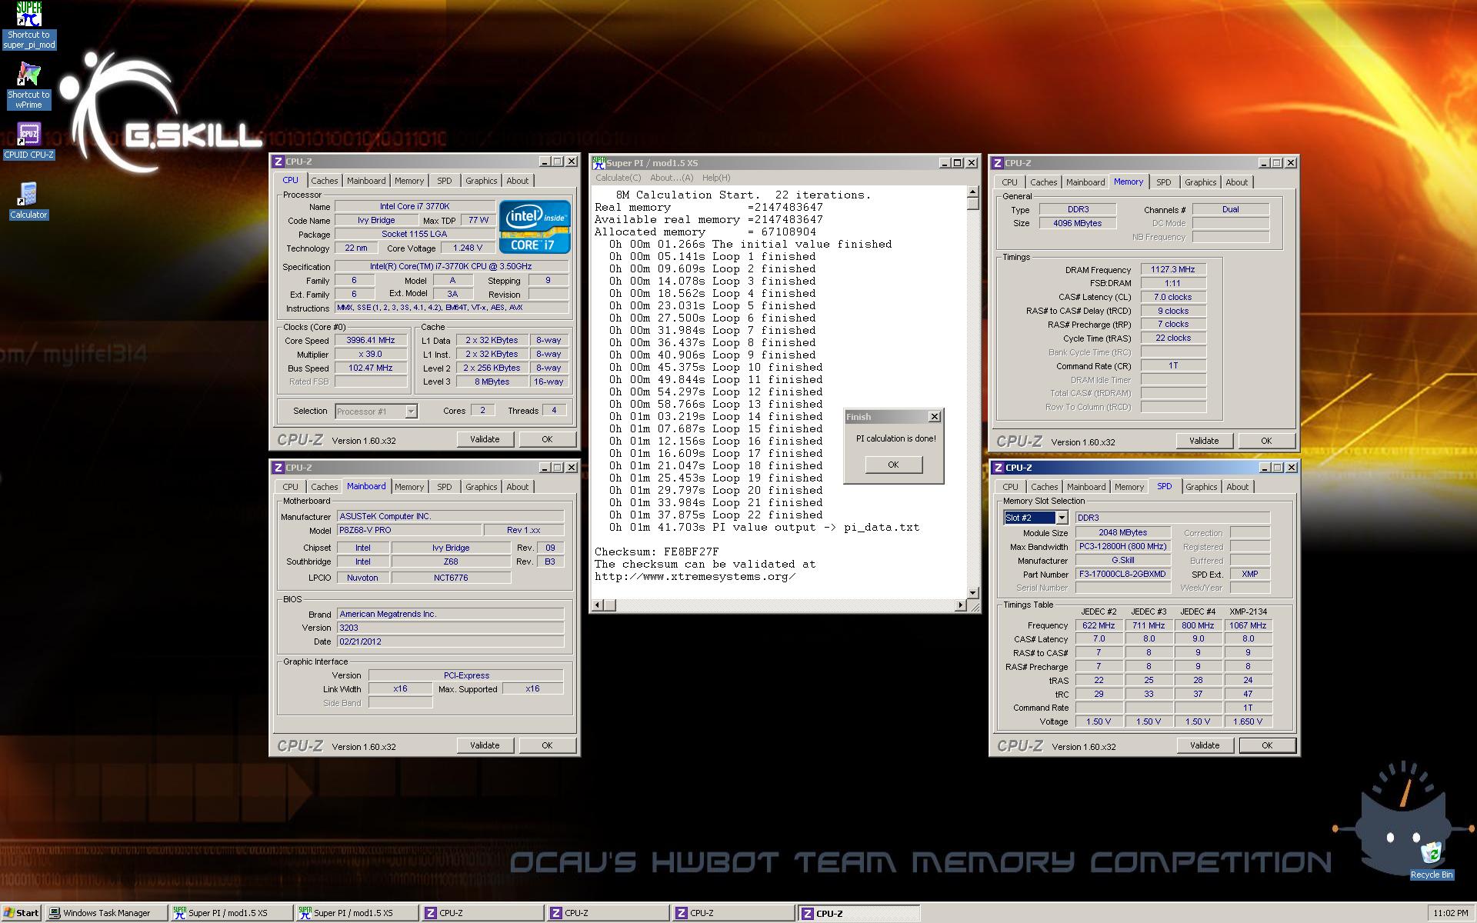Select the first Super PI taskbar button
Viewport: 1477px width, 923px height.
click(232, 913)
